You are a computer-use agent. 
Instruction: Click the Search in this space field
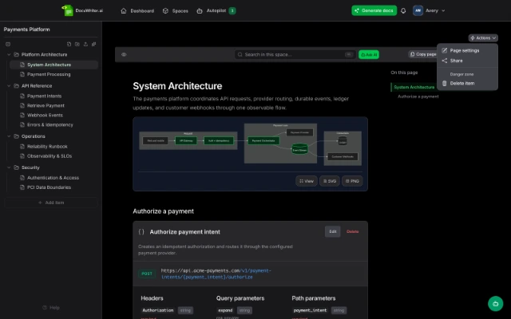tap(295, 54)
